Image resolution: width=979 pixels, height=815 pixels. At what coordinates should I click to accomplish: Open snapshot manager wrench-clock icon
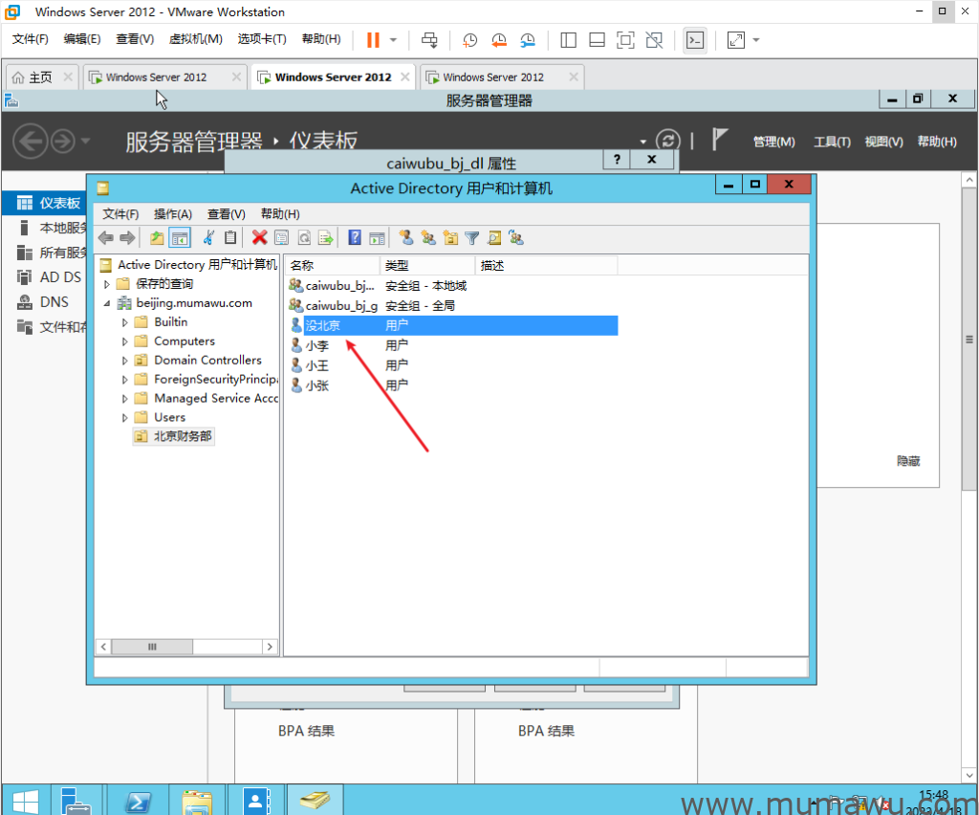[x=528, y=40]
